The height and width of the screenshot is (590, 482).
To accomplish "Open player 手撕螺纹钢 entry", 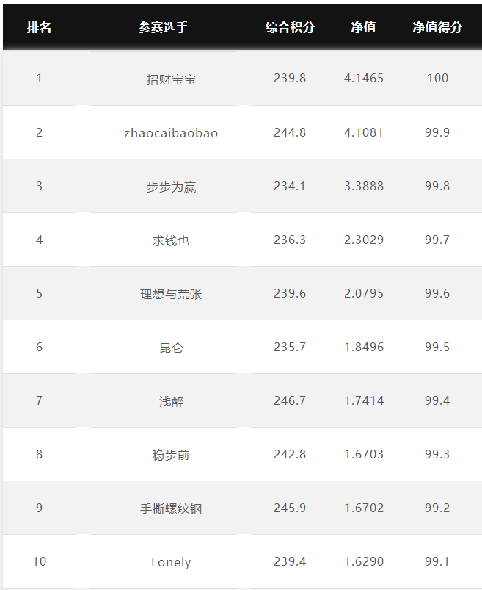I will tap(171, 508).
